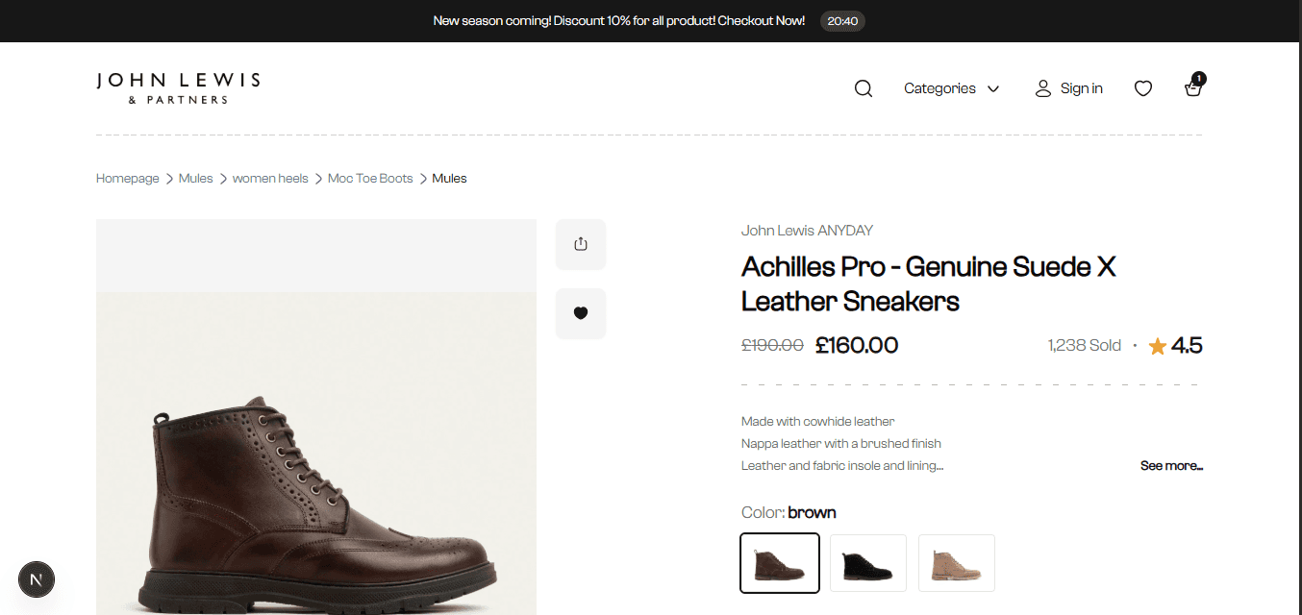The height and width of the screenshot is (615, 1302).
Task: Click the 1,238 Sold text
Action: [x=1085, y=346]
